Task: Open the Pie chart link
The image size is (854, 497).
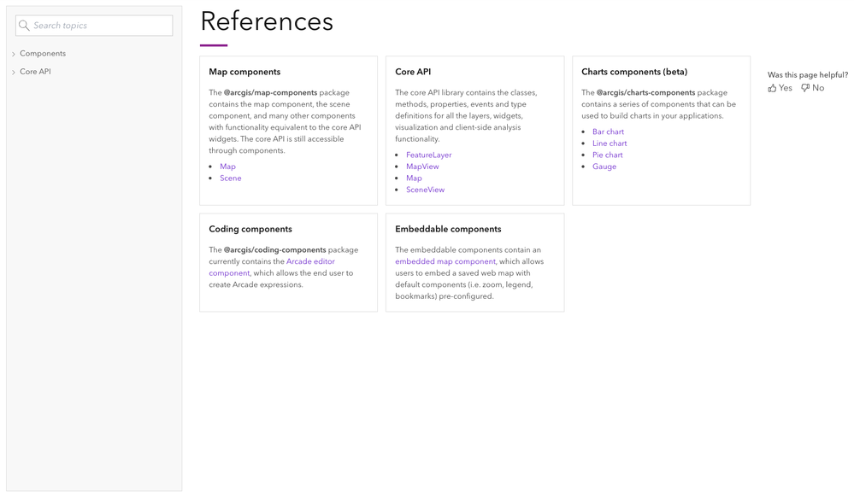Action: pyautogui.click(x=607, y=155)
